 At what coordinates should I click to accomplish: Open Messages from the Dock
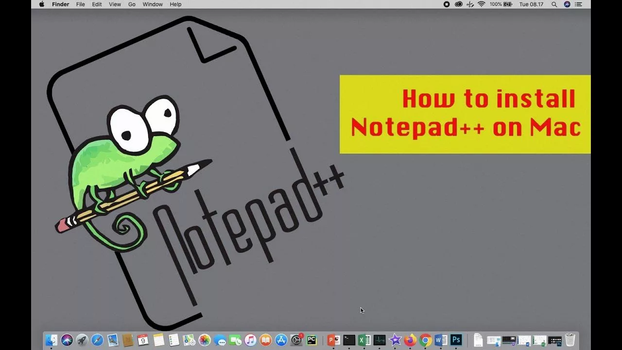[220, 340]
